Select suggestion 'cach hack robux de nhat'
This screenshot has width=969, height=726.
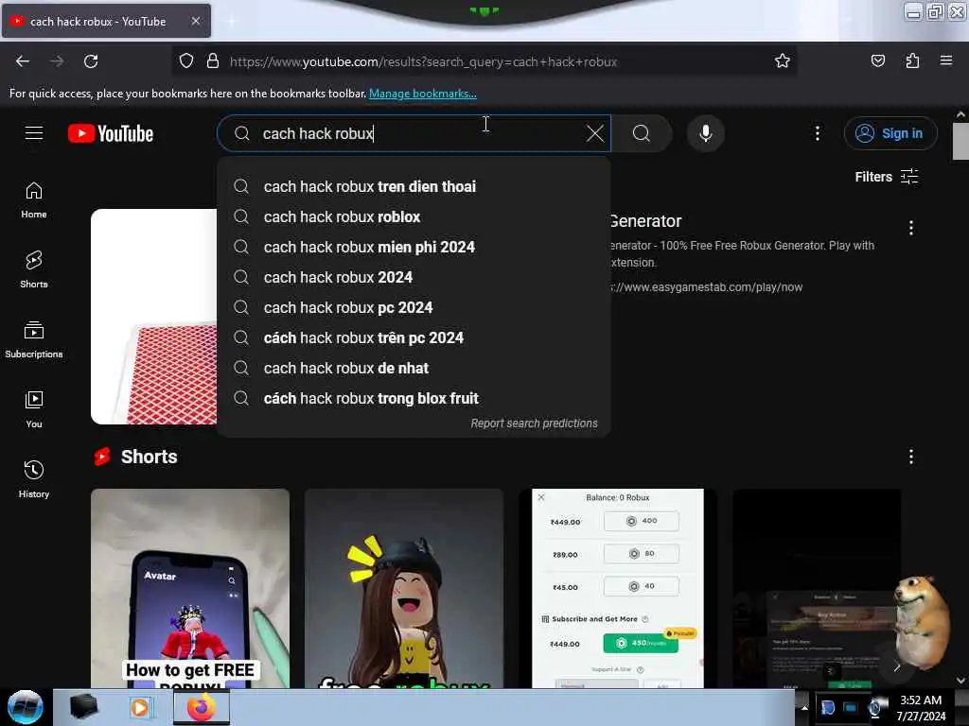[414, 368]
